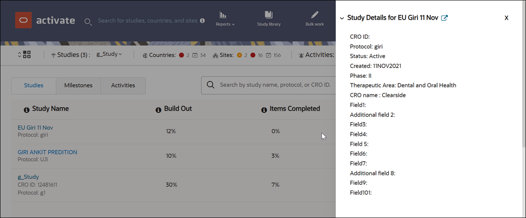This screenshot has height=218, width=526.
Task: Click the red Sites status dot
Action: coord(253,55)
